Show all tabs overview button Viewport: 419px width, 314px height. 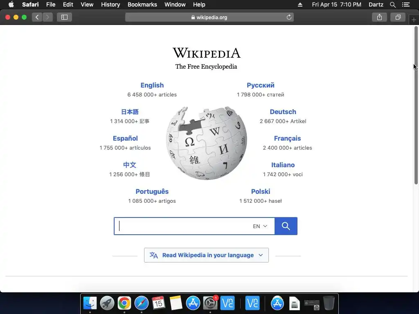(x=398, y=17)
